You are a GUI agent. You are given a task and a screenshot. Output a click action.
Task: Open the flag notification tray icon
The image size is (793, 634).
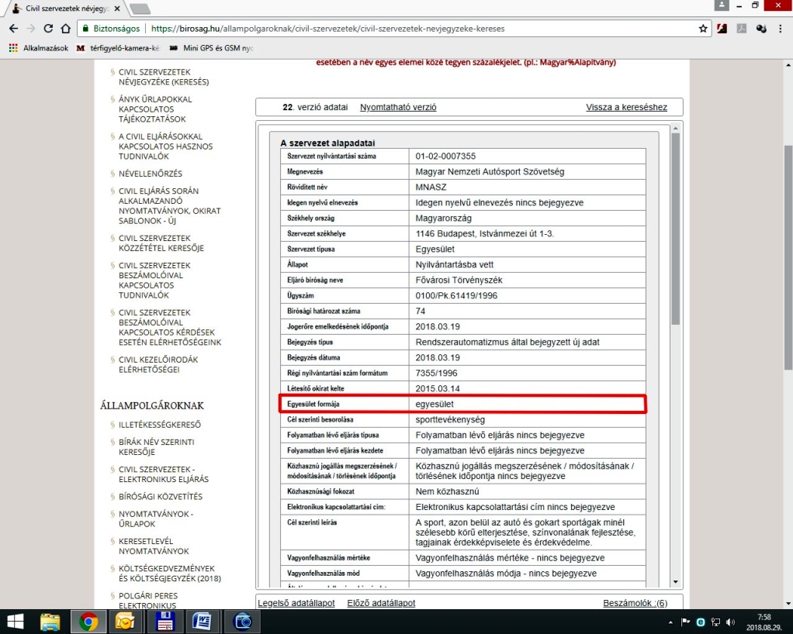pyautogui.click(x=685, y=622)
